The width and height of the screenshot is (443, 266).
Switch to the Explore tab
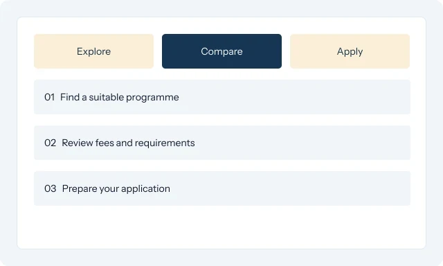click(x=94, y=51)
